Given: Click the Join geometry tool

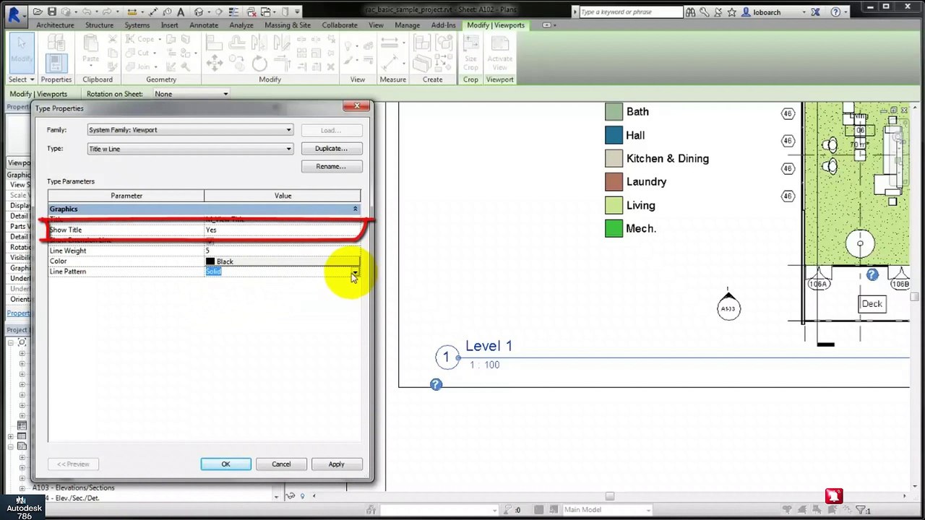Looking at the screenshot, I should [x=141, y=65].
